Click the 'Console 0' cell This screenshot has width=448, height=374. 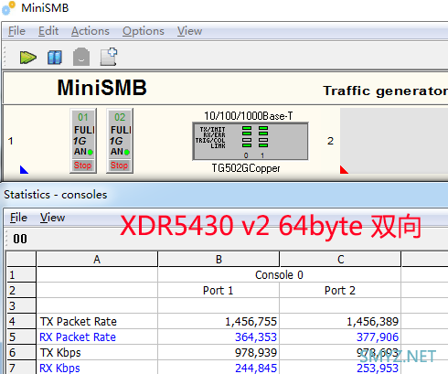(279, 275)
